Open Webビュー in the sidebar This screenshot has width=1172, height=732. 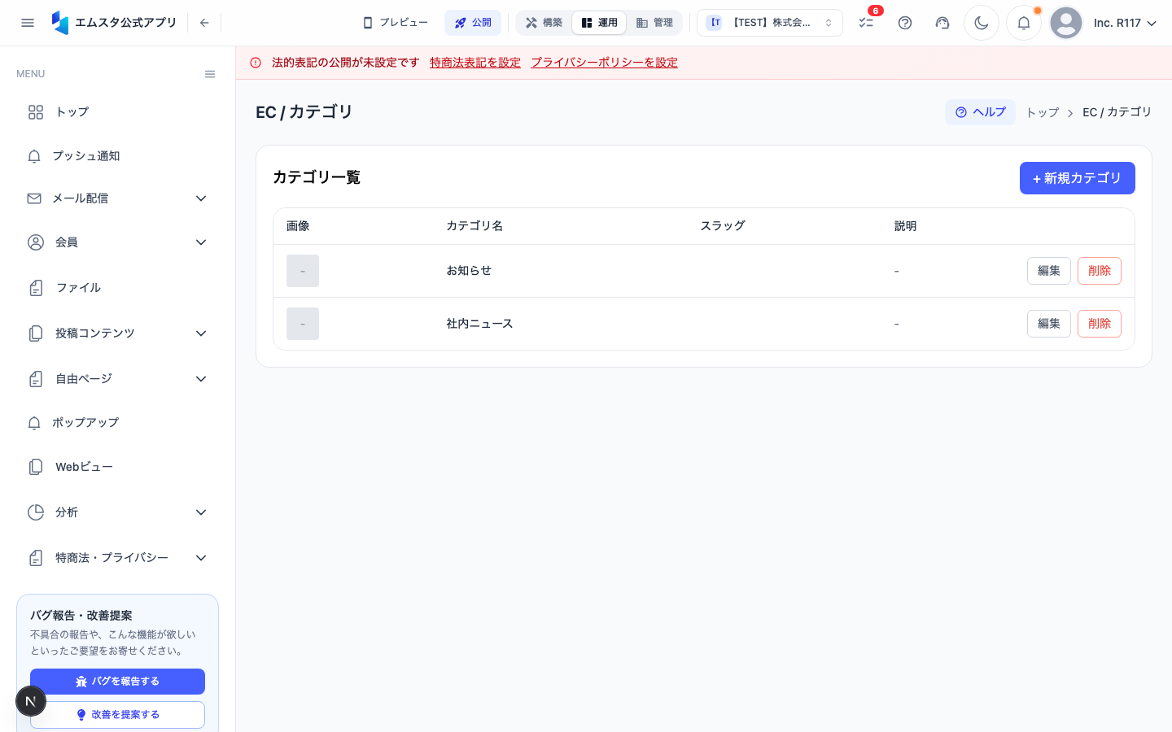117,467
